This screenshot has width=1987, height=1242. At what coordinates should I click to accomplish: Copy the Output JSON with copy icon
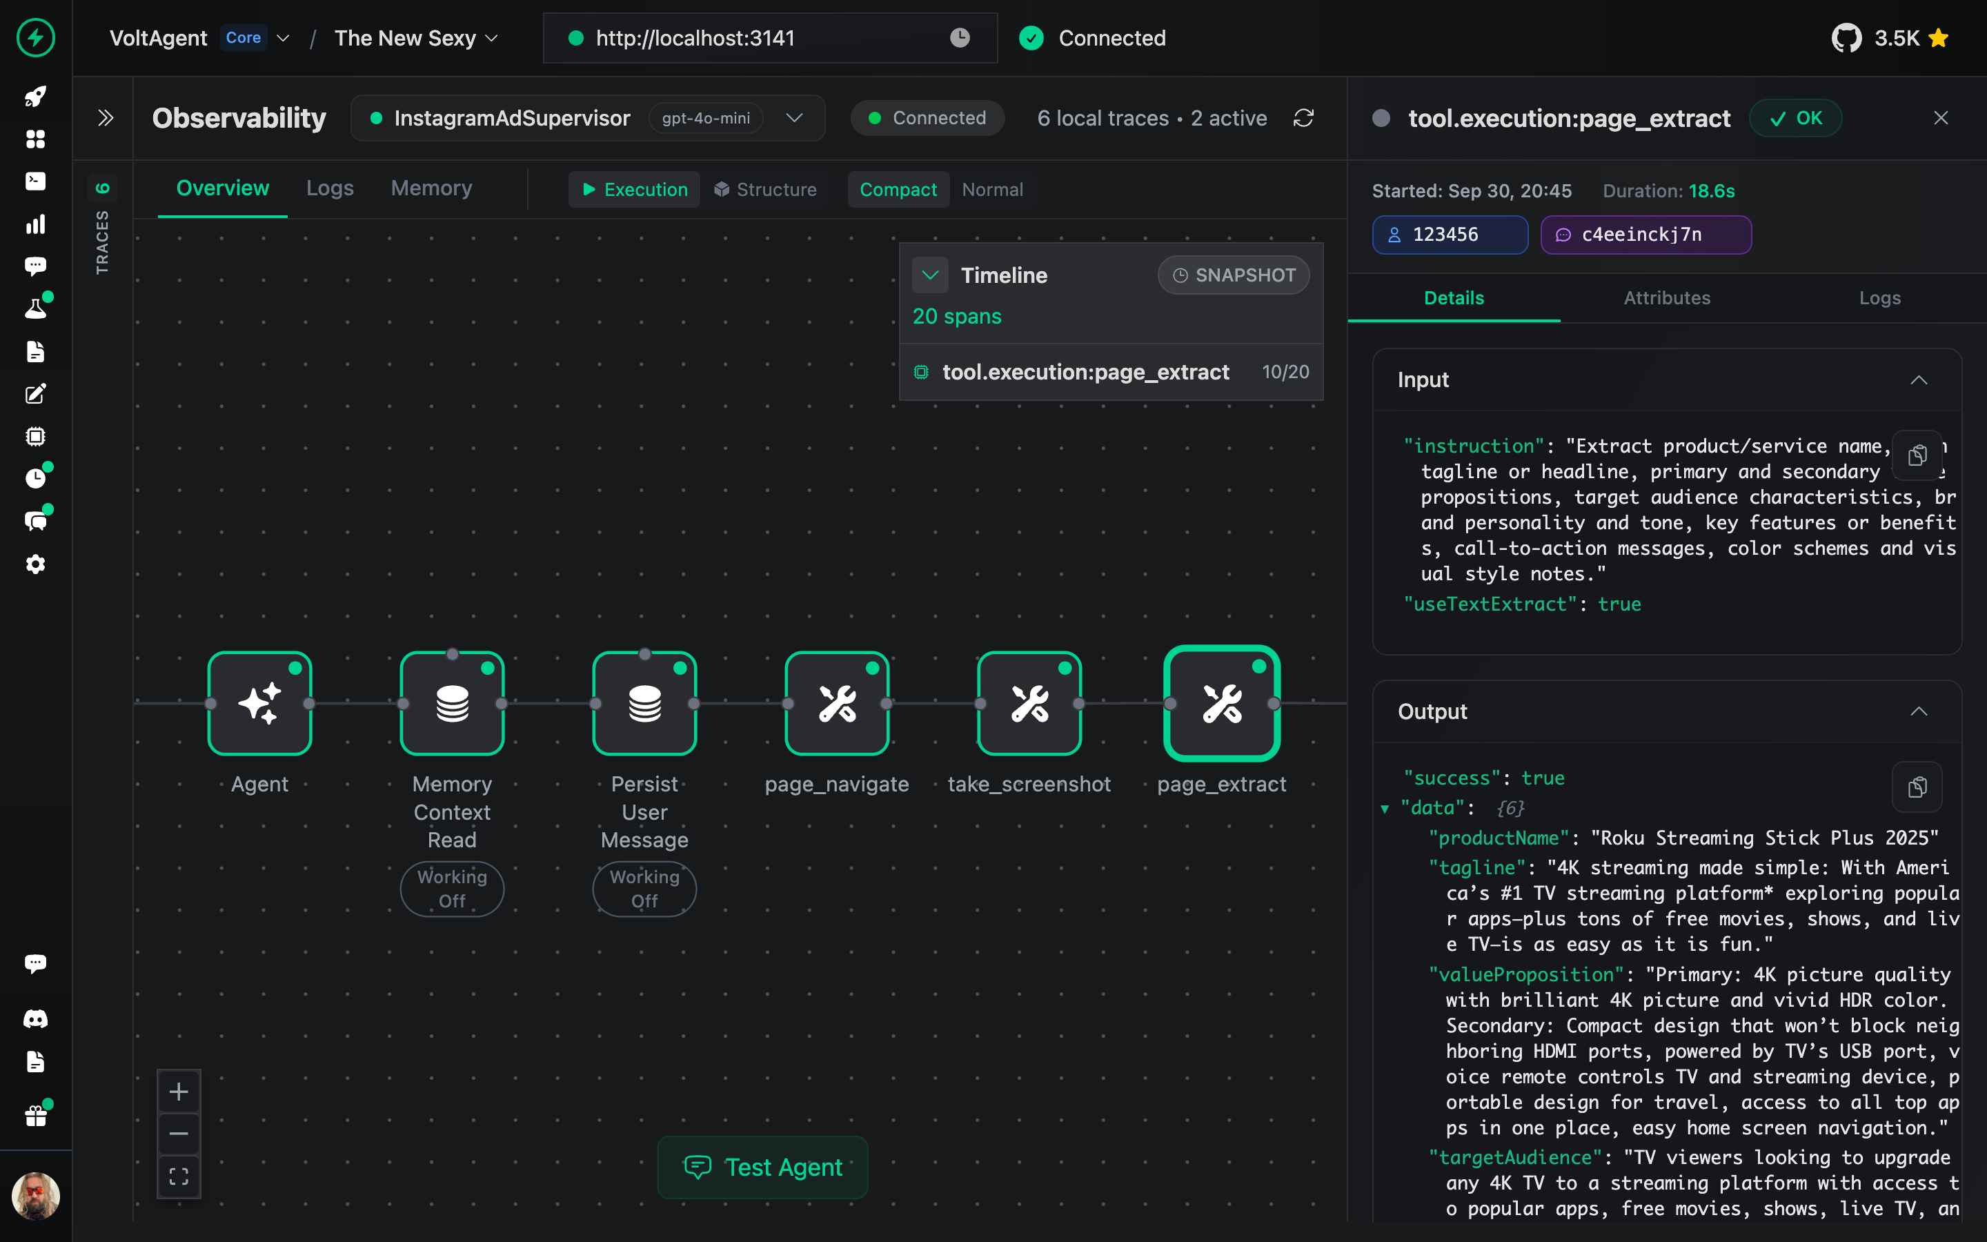(1917, 787)
